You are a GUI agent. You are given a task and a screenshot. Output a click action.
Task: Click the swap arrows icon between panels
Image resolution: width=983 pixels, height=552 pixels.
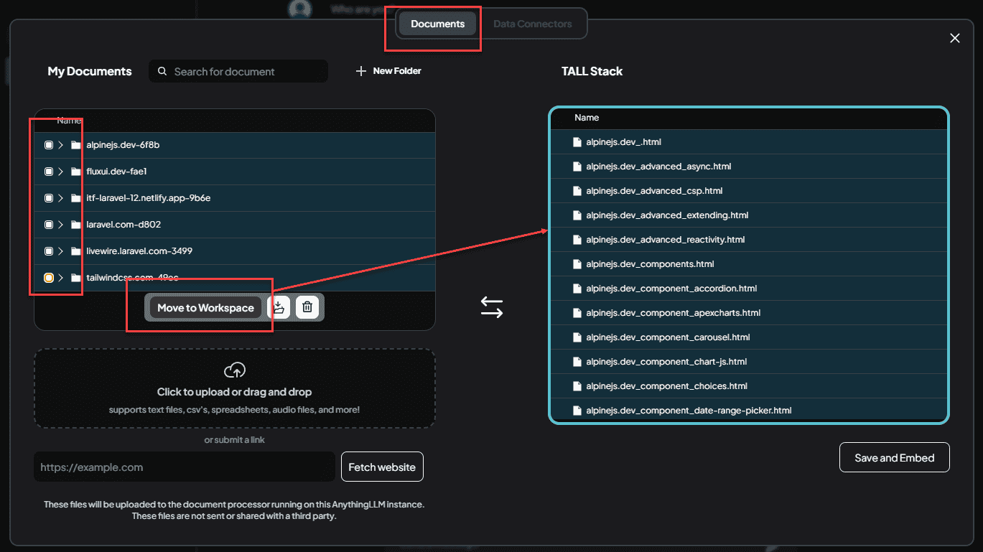pos(492,307)
